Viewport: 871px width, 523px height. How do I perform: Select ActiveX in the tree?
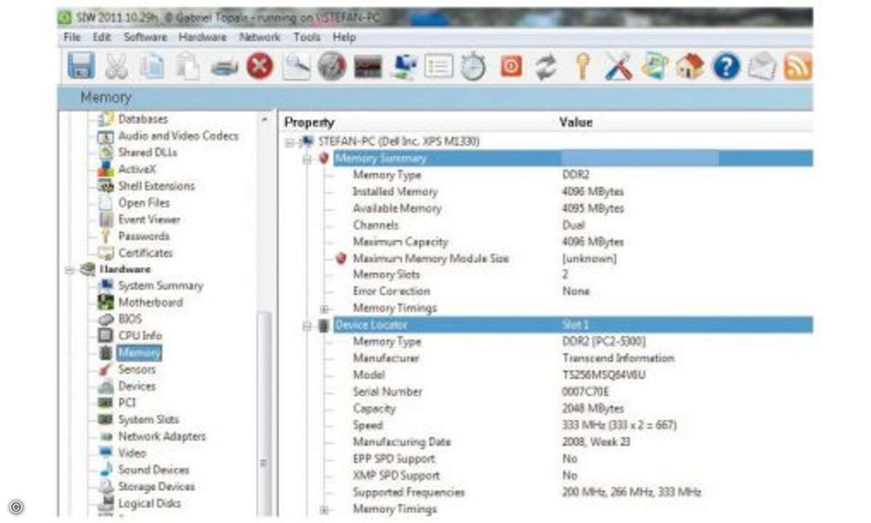pyautogui.click(x=137, y=169)
